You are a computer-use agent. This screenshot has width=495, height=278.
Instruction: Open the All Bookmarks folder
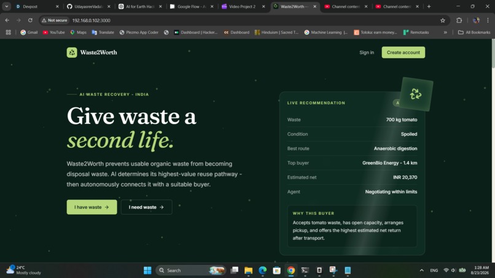(x=474, y=32)
